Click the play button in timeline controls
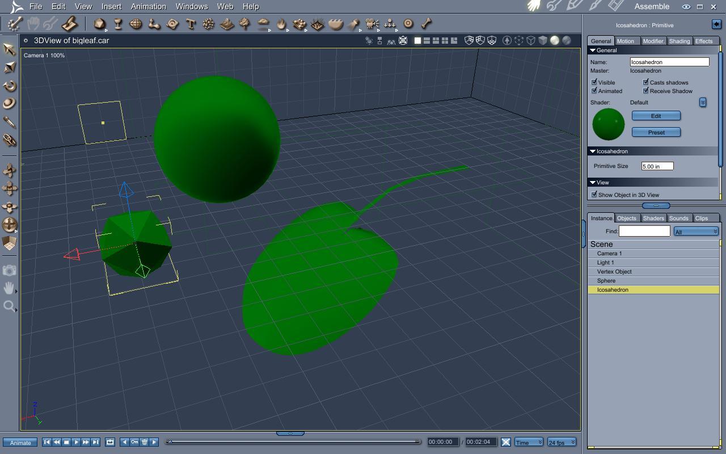Viewport: 726px width, 454px height. click(x=76, y=442)
